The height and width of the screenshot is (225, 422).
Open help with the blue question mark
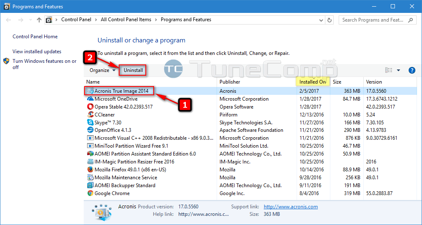click(412, 70)
